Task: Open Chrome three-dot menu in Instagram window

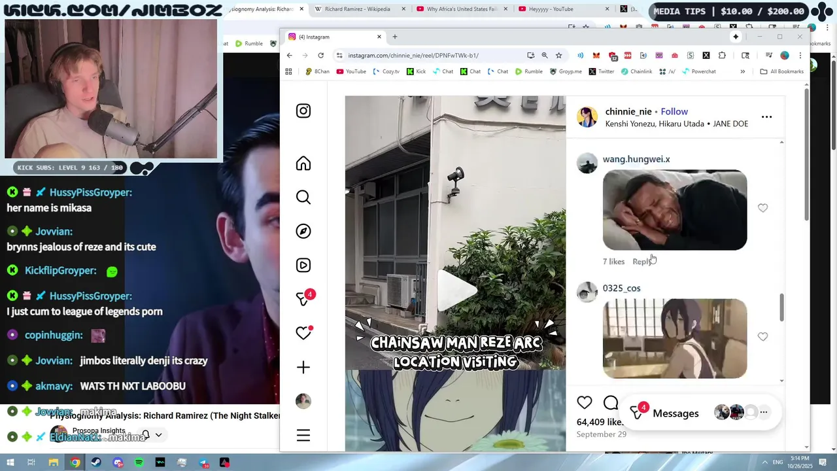Action: (800, 56)
